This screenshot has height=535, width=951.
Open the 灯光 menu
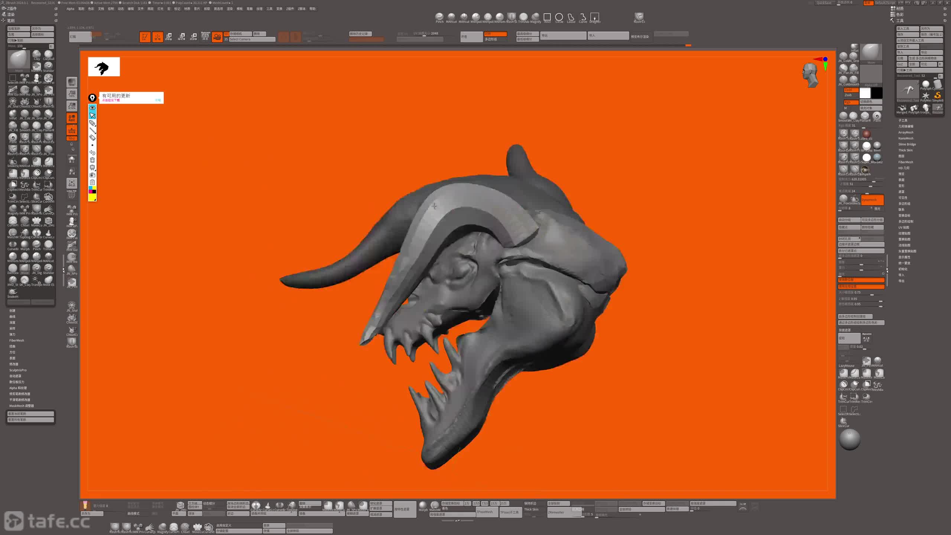tap(160, 9)
